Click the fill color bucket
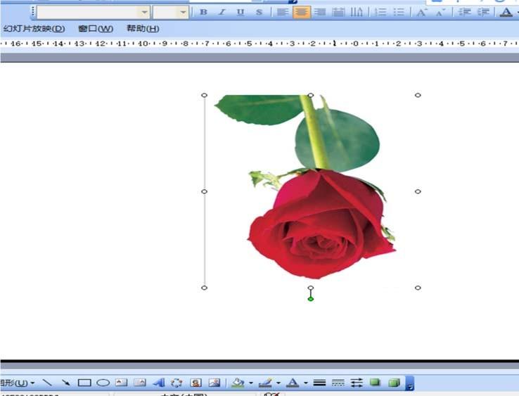The image size is (519, 396). point(237,383)
